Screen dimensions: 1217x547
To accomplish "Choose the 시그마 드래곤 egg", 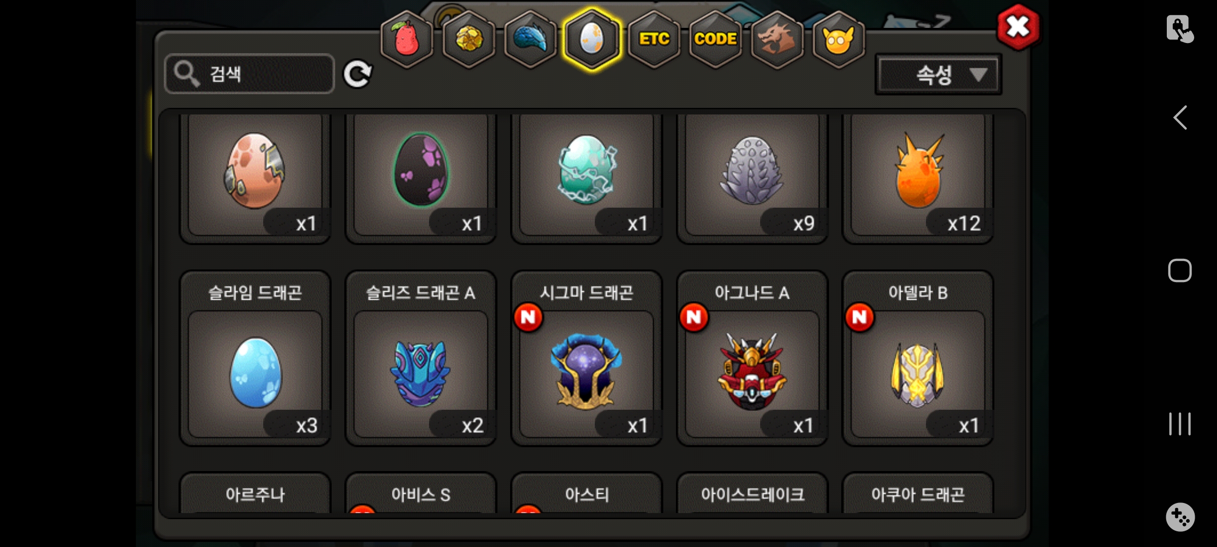I will tap(587, 359).
